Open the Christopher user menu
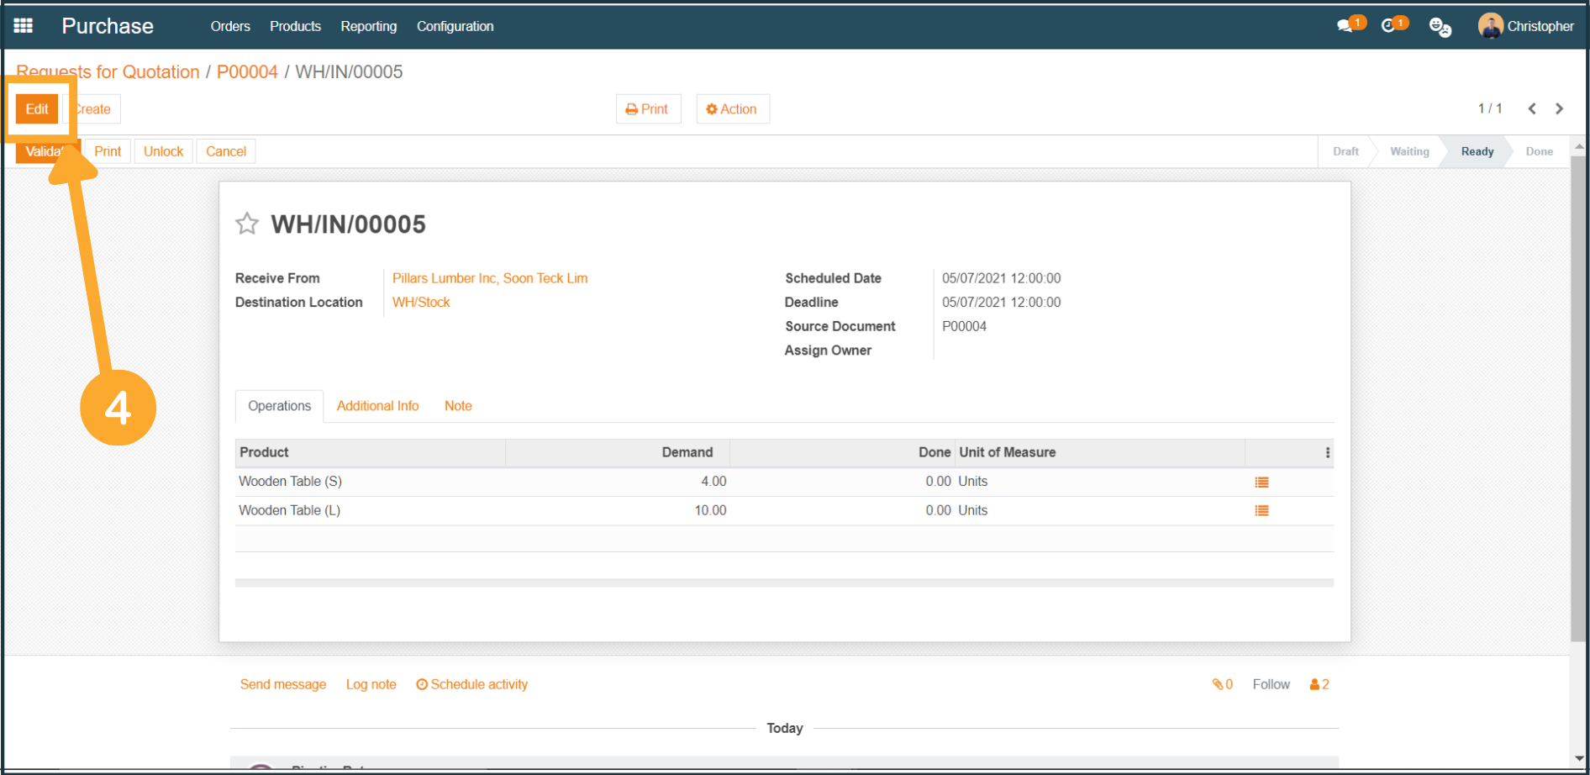Screen dimensions: 1590x775 [x=1526, y=26]
